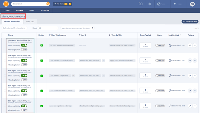The image size is (200, 113).
Task: Open Bulk Actions with automations dropdown
Action: click(15, 28)
